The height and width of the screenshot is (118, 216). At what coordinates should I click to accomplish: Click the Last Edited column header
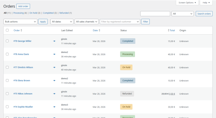[67, 30]
